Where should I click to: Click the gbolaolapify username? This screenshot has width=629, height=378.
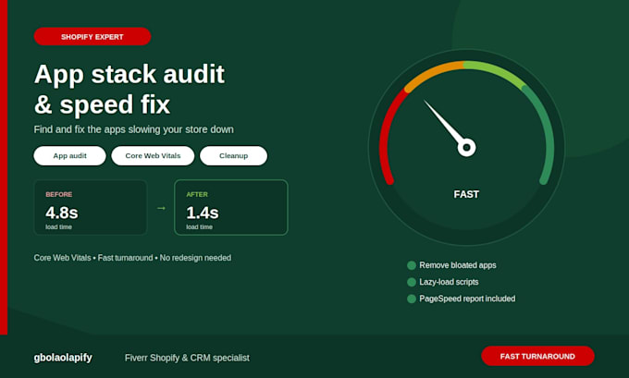point(63,358)
